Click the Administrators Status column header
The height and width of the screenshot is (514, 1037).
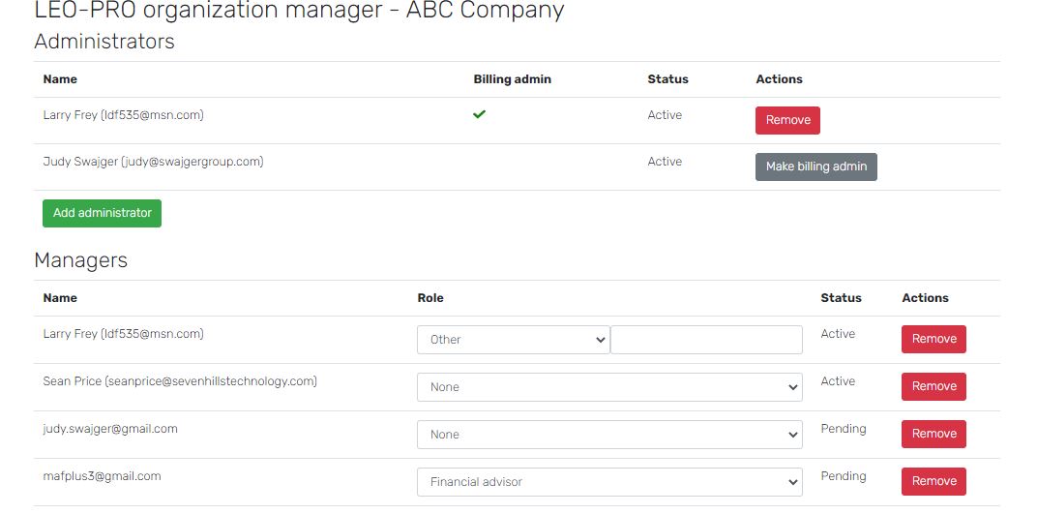coord(668,79)
